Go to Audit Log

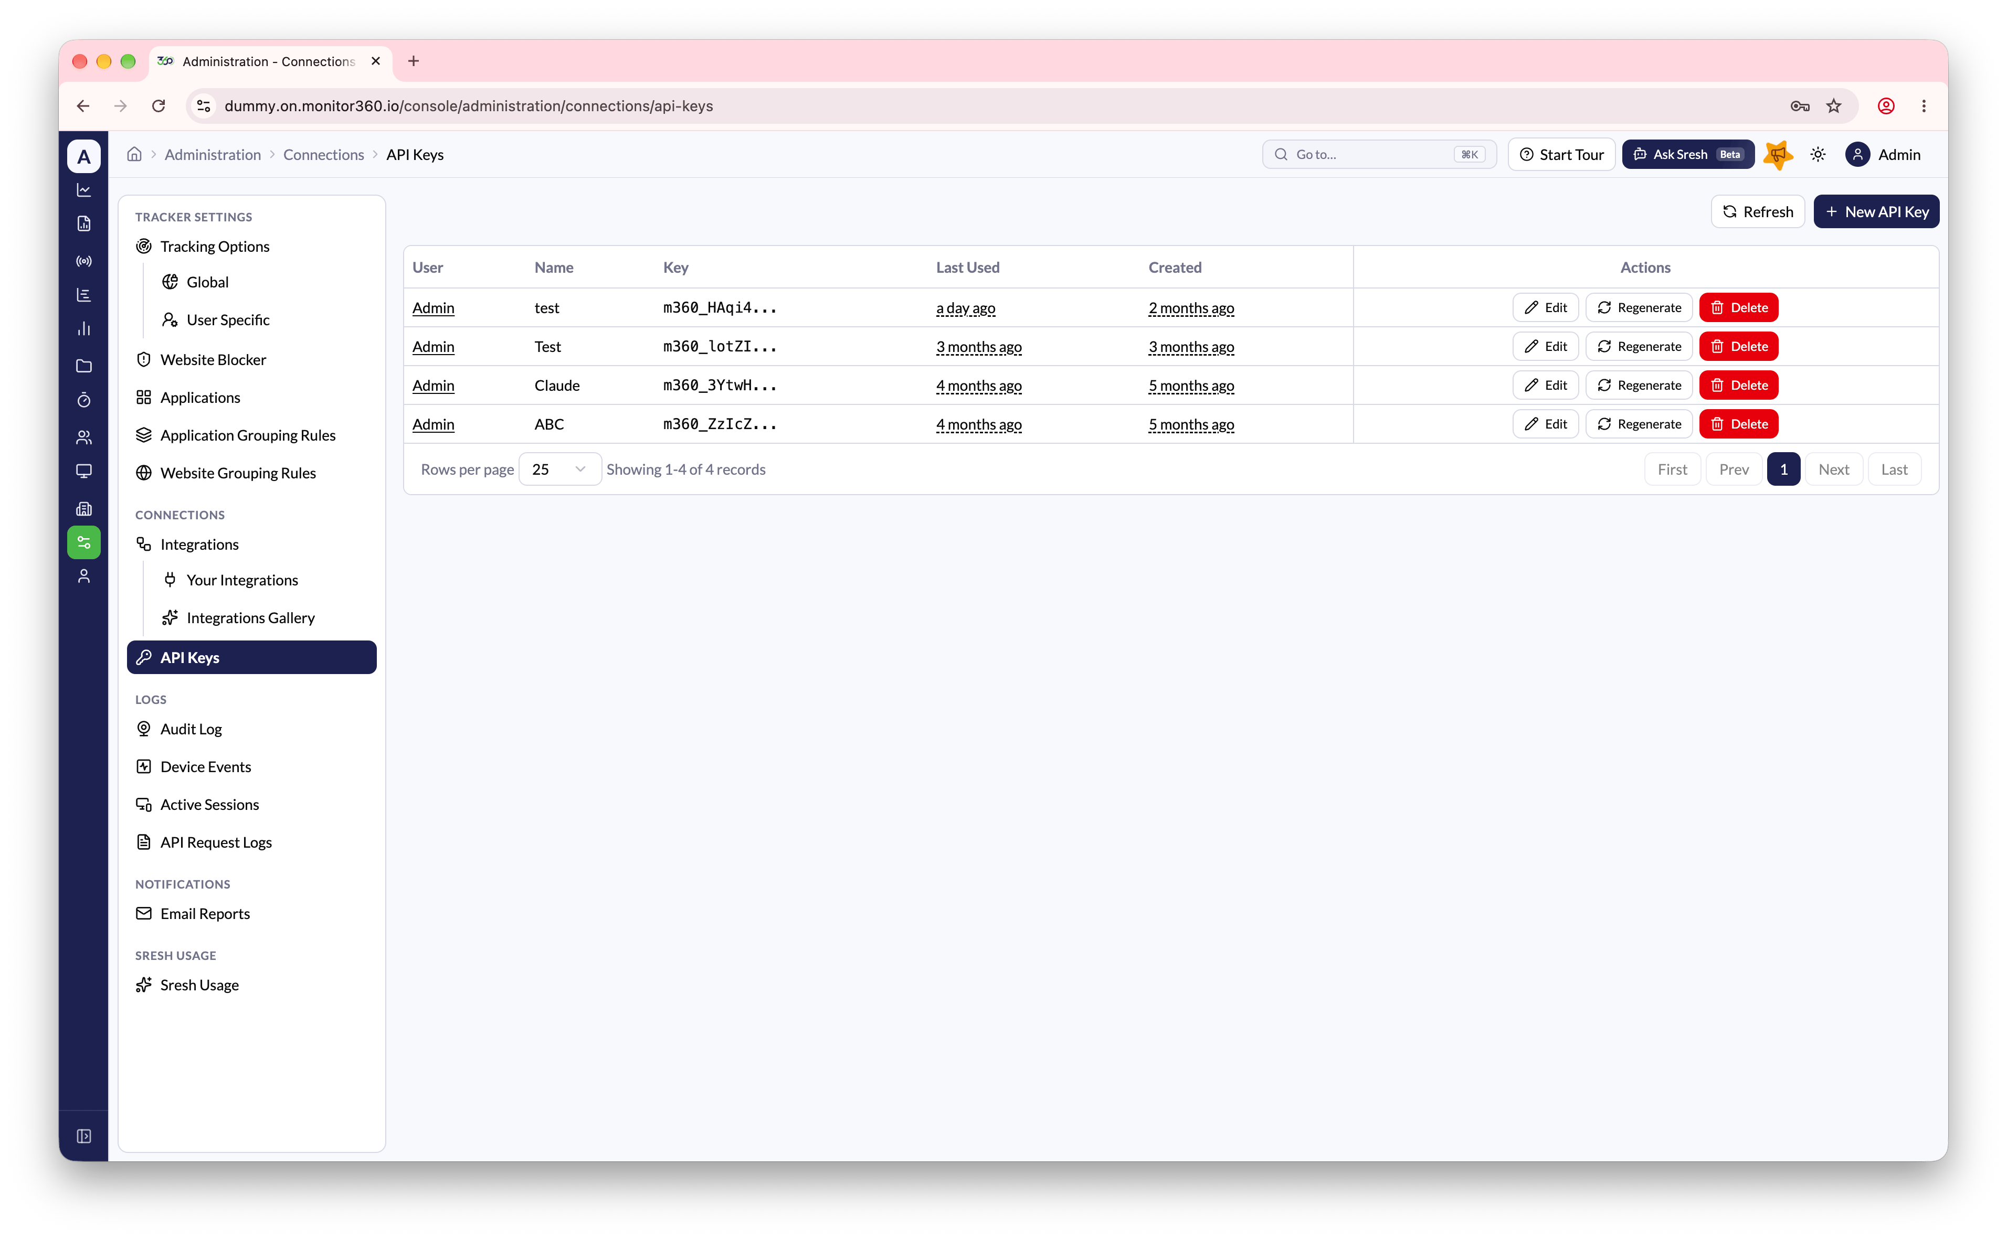pos(191,729)
